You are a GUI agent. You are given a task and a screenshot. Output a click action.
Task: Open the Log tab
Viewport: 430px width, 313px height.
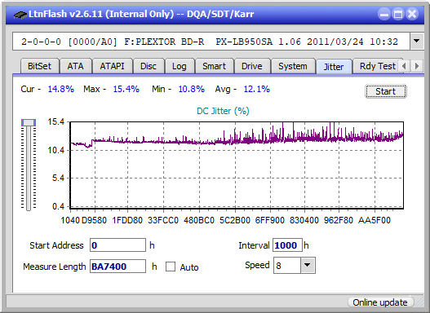[x=180, y=66]
